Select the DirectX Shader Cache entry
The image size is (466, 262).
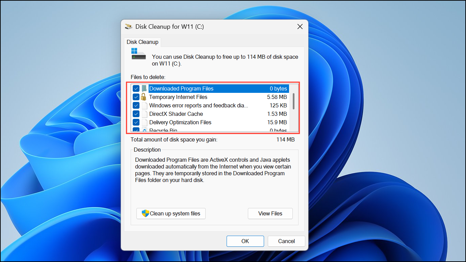pos(211,114)
